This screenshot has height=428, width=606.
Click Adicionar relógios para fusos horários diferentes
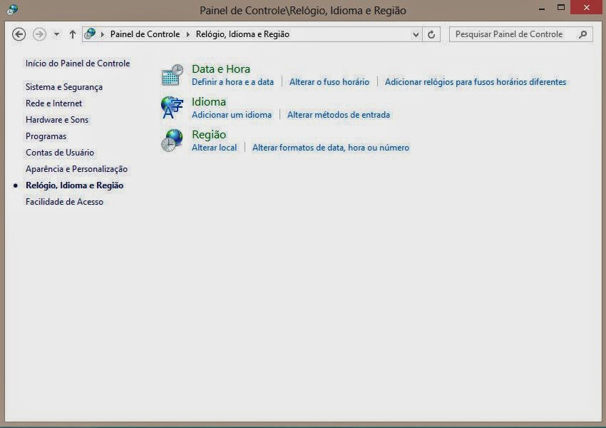coord(476,82)
